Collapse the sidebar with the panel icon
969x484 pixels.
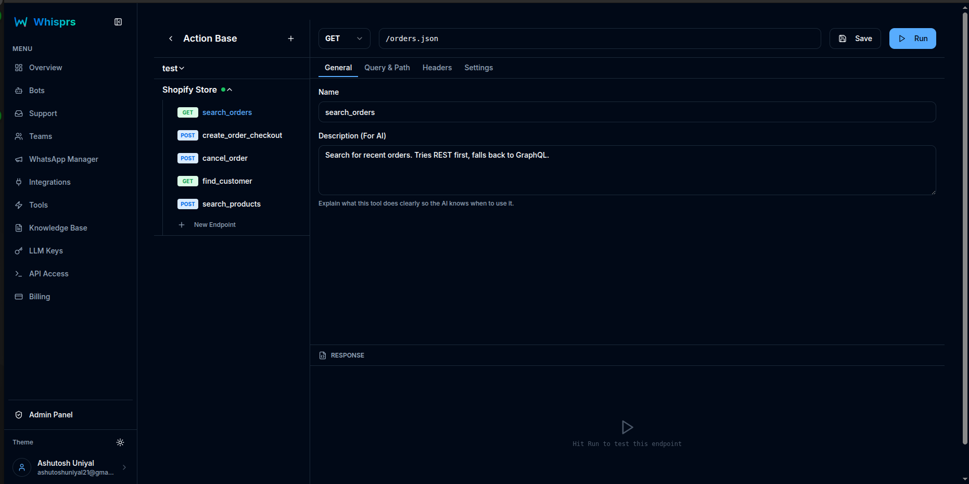[x=118, y=22]
